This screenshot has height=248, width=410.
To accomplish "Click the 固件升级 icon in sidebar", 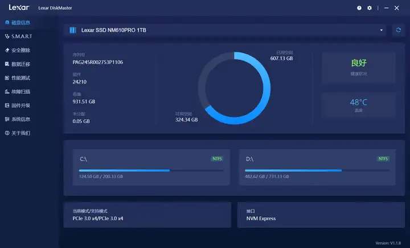I will [7, 106].
